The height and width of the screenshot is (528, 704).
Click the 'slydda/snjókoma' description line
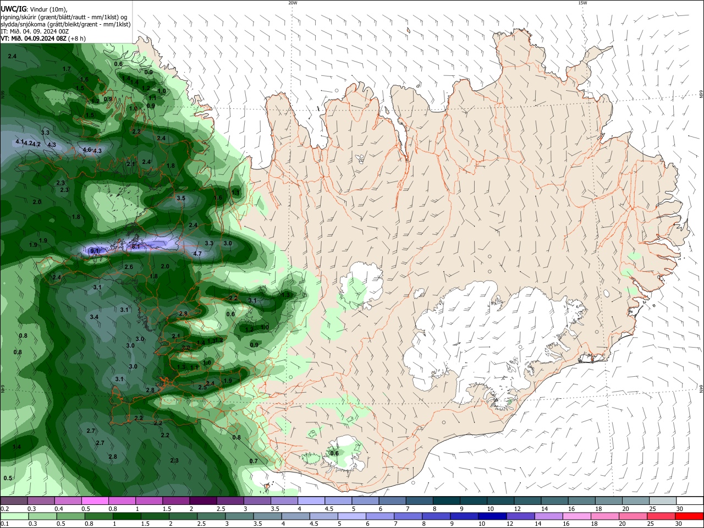point(65,24)
